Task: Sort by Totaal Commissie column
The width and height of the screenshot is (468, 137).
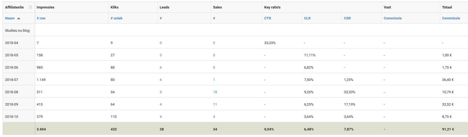Action: (451, 18)
